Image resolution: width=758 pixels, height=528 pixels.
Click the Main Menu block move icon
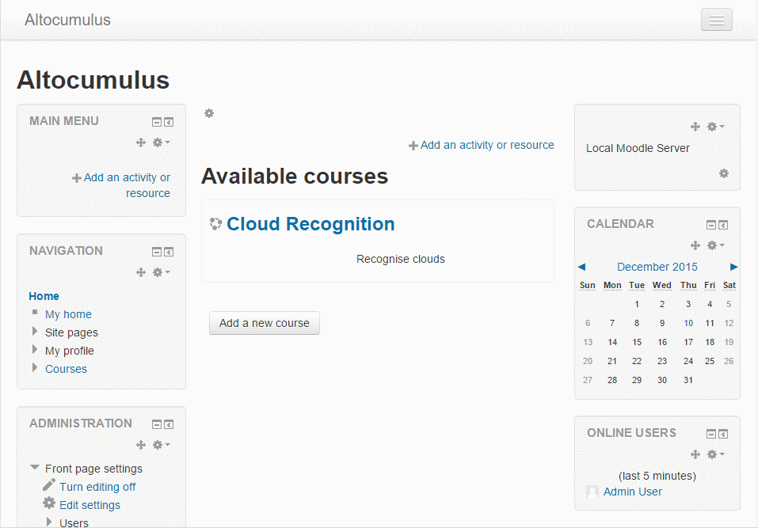point(141,142)
